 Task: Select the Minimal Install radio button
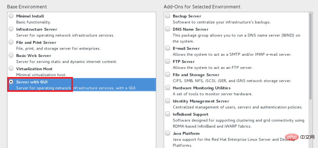[11, 16]
